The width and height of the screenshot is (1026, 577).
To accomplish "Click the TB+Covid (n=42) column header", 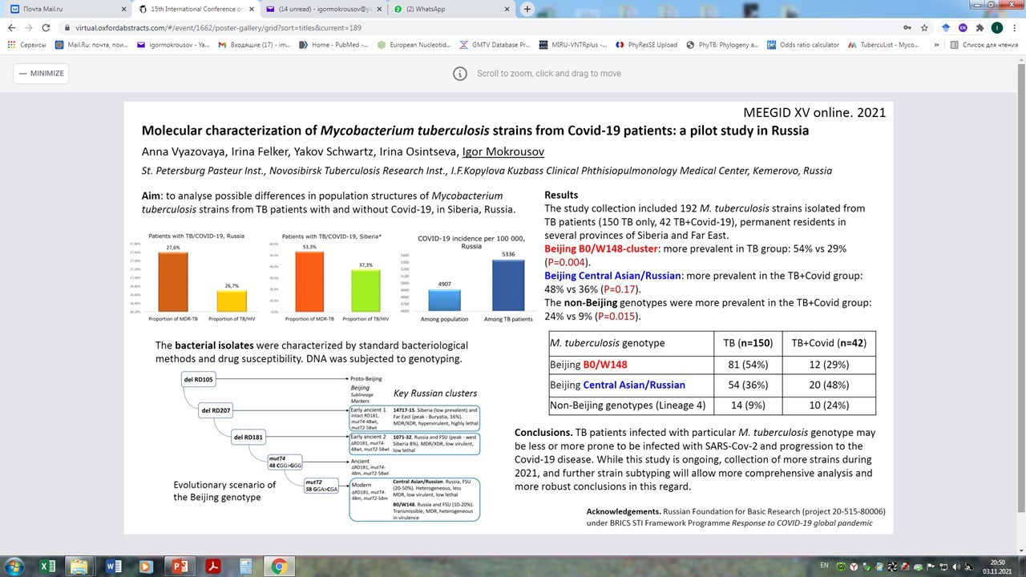I will tap(829, 343).
